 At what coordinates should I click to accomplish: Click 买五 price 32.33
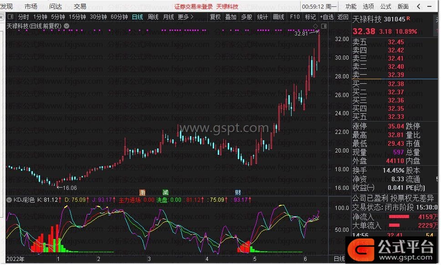pyautogui.click(x=396, y=117)
